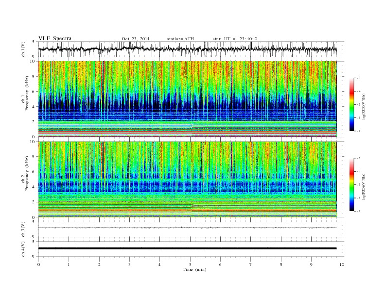Click the ch.1 voltage waveform trace
The image size is (385, 297).
(x=187, y=49)
